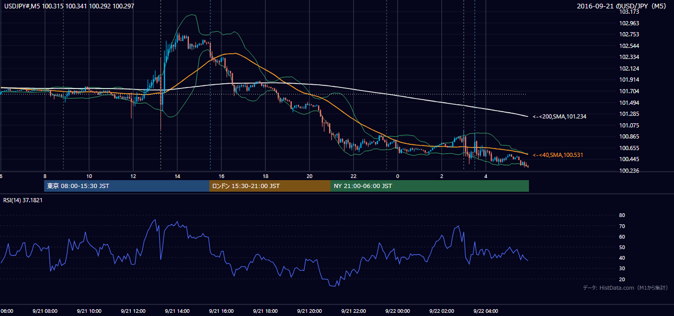Click the 101.494 price axis label
The image size is (674, 316).
click(629, 103)
